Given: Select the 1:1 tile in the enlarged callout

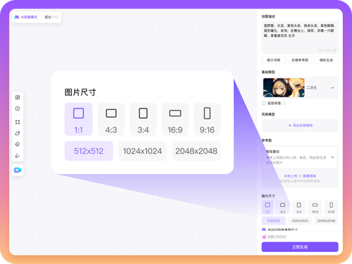Looking at the screenshot, I should pyautogui.click(x=78, y=119).
